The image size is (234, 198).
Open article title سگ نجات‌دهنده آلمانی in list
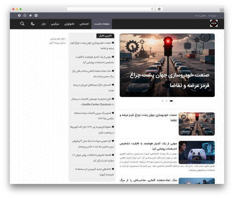pos(148,180)
